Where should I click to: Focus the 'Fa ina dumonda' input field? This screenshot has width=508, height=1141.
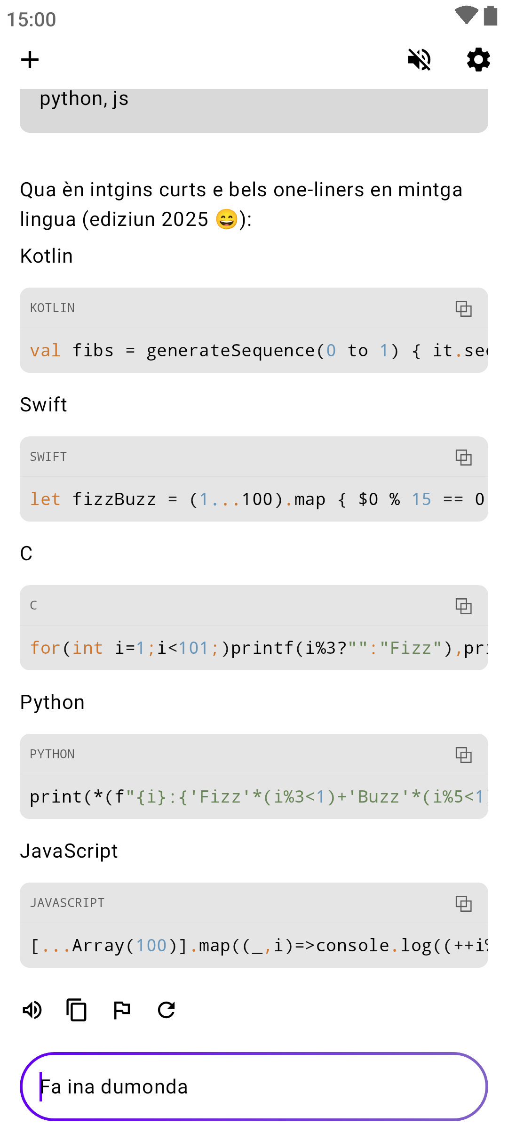pos(254,1087)
